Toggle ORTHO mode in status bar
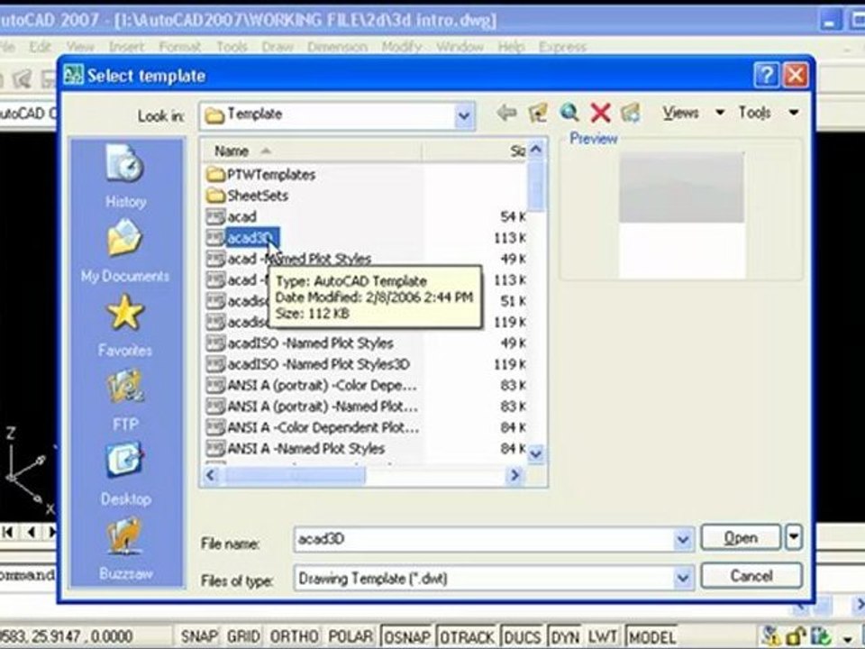865x649 pixels. click(294, 636)
